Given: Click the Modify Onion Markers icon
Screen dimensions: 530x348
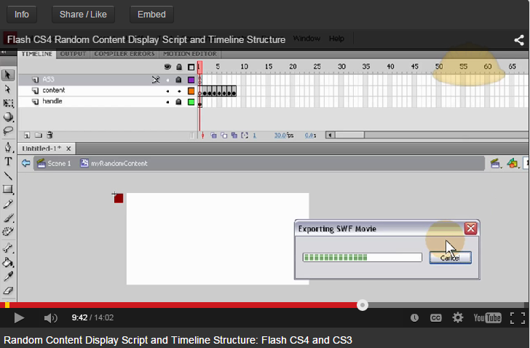Looking at the screenshot, I should point(245,135).
